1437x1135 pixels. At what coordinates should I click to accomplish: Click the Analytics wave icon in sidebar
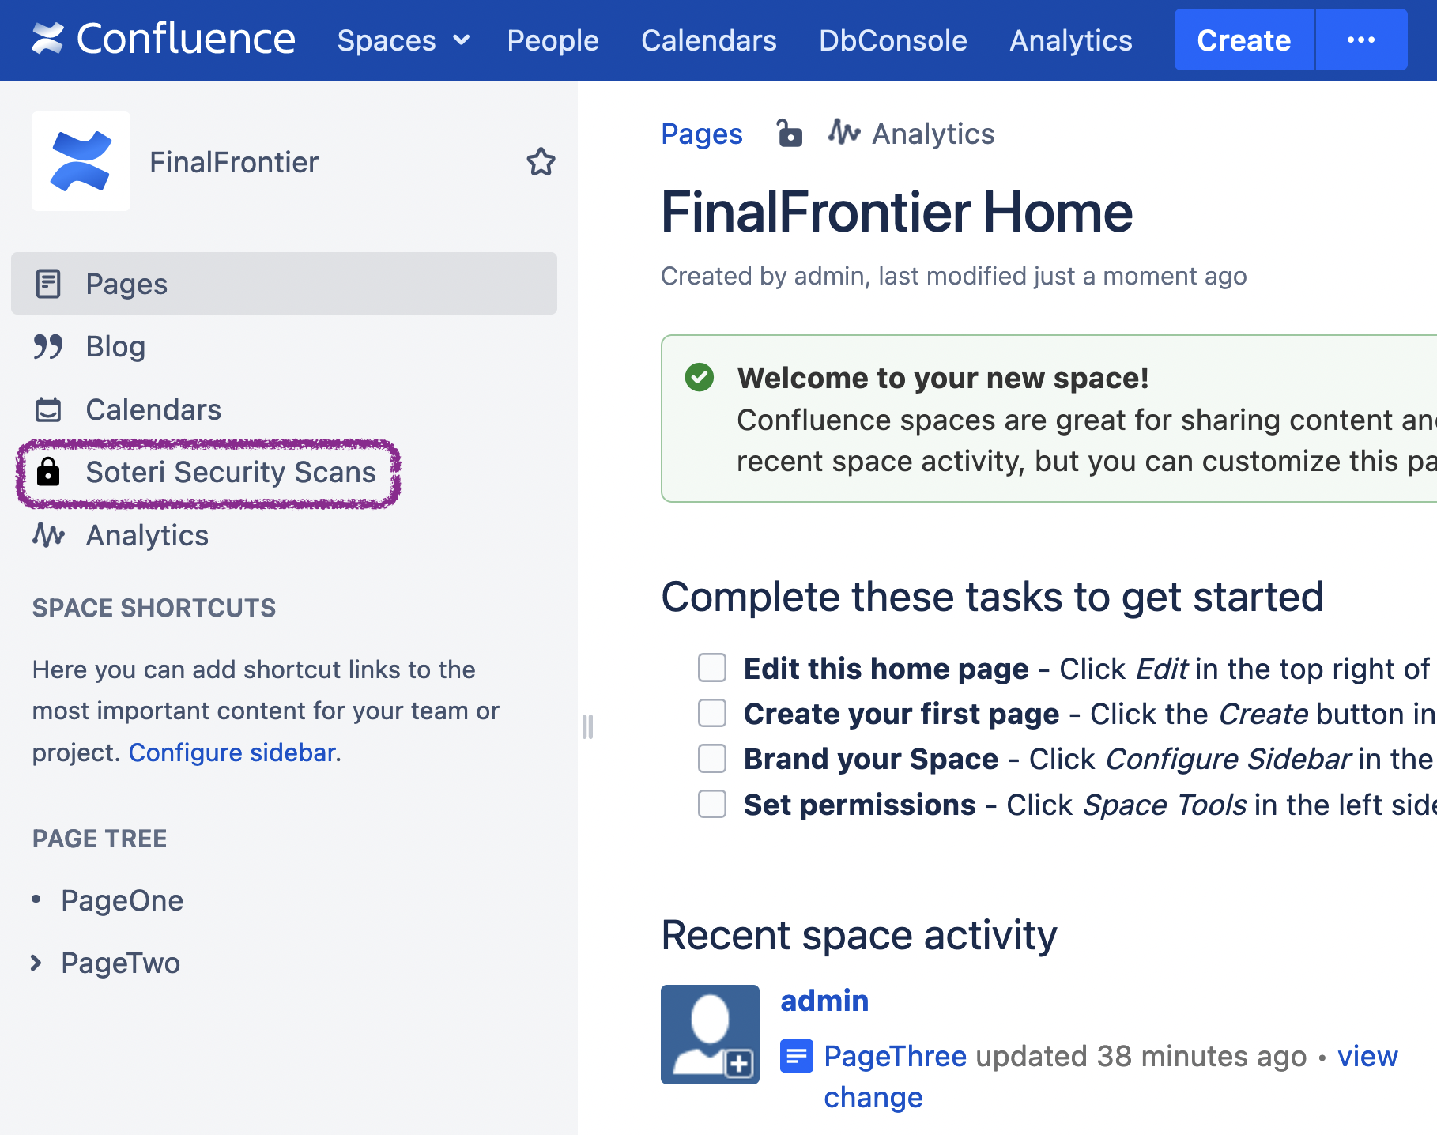tap(48, 535)
